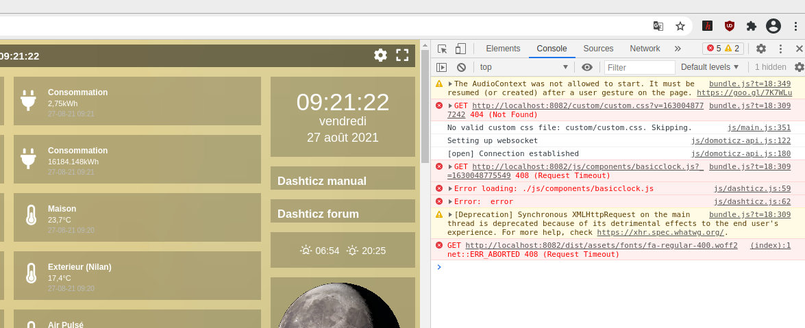805x328 pixels.
Task: Switch to the Network tab
Action: (645, 49)
